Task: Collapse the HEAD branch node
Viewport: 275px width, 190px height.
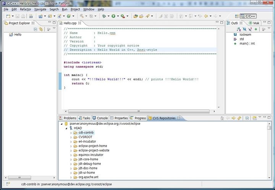Action: click(x=66, y=128)
